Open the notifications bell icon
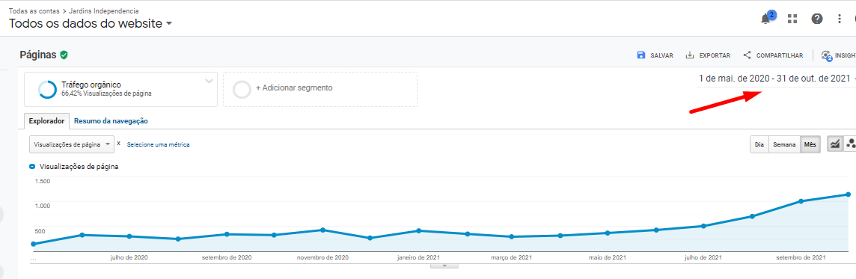This screenshot has height=279, width=856. (x=766, y=19)
